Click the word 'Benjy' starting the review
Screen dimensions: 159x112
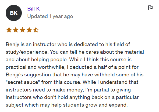(12, 45)
